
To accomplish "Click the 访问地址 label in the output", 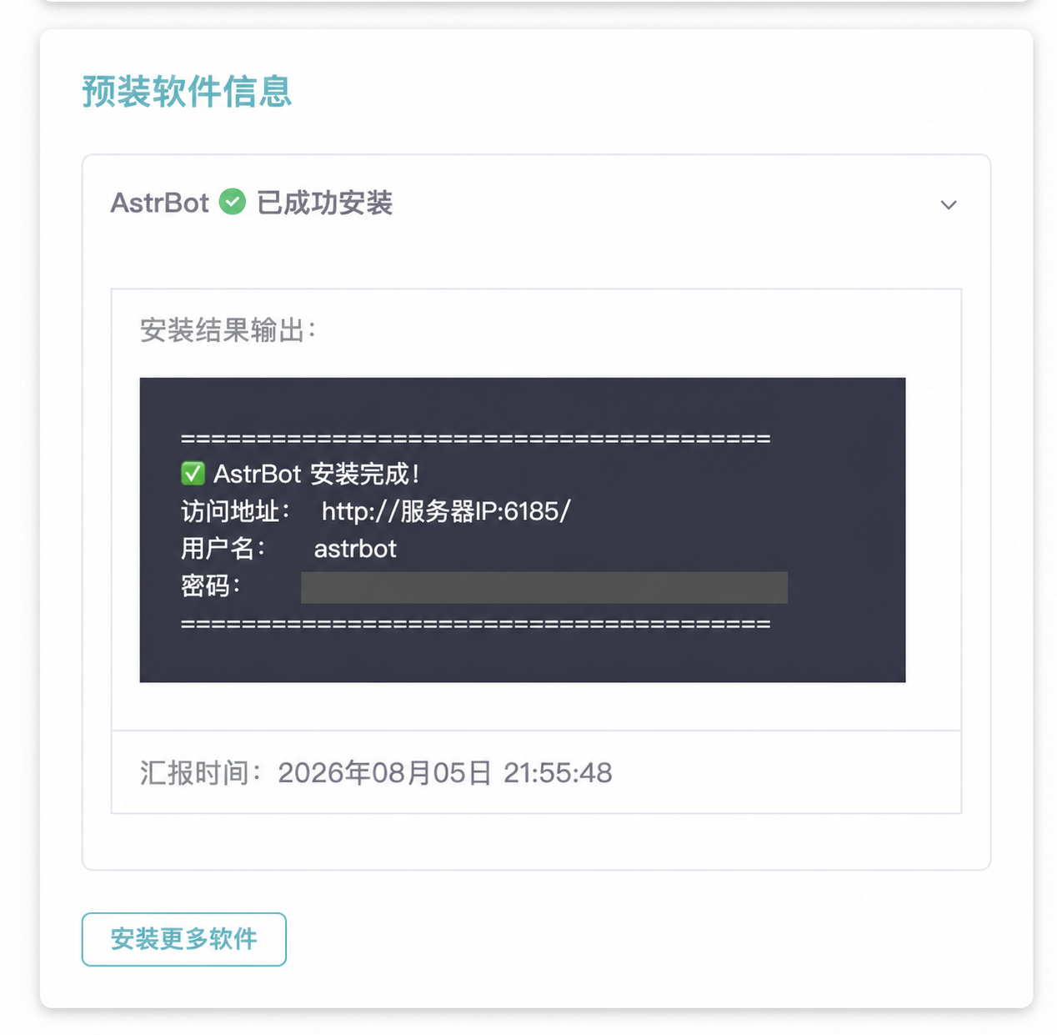I will click(235, 510).
